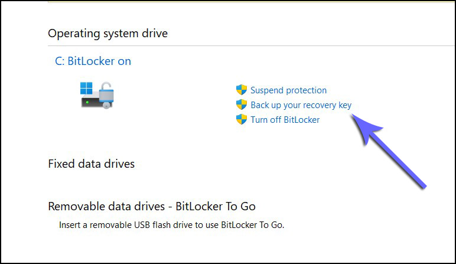The image size is (456, 264).
Task: Expand the Fixed data drives section
Action: point(91,164)
